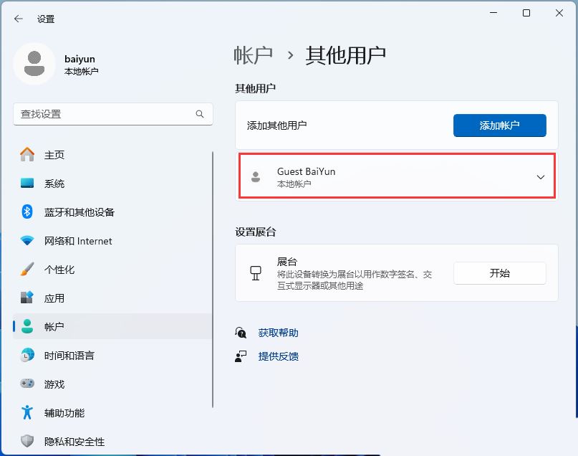Select 应用 in the sidebar
The width and height of the screenshot is (578, 456).
(112, 298)
